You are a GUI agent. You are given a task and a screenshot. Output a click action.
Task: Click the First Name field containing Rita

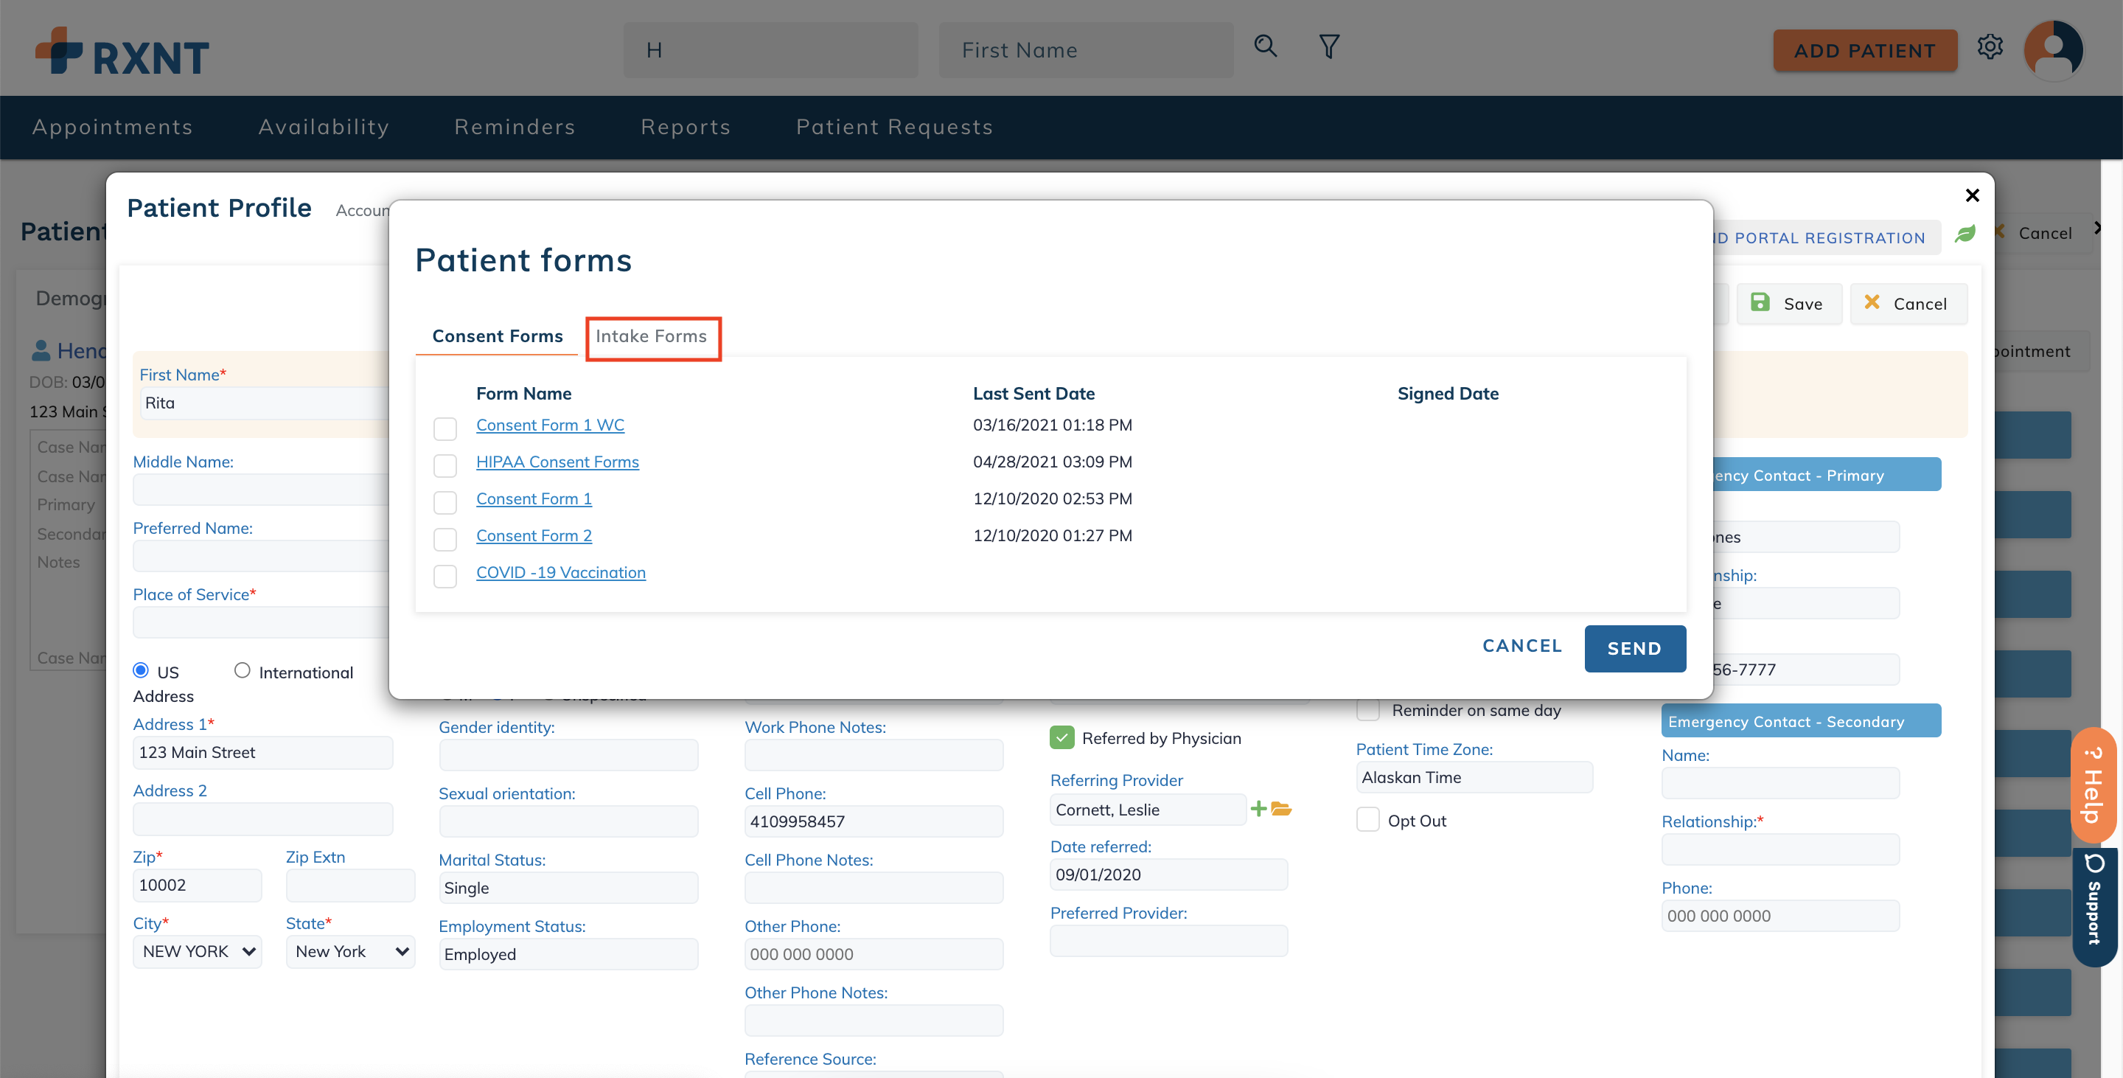point(264,403)
